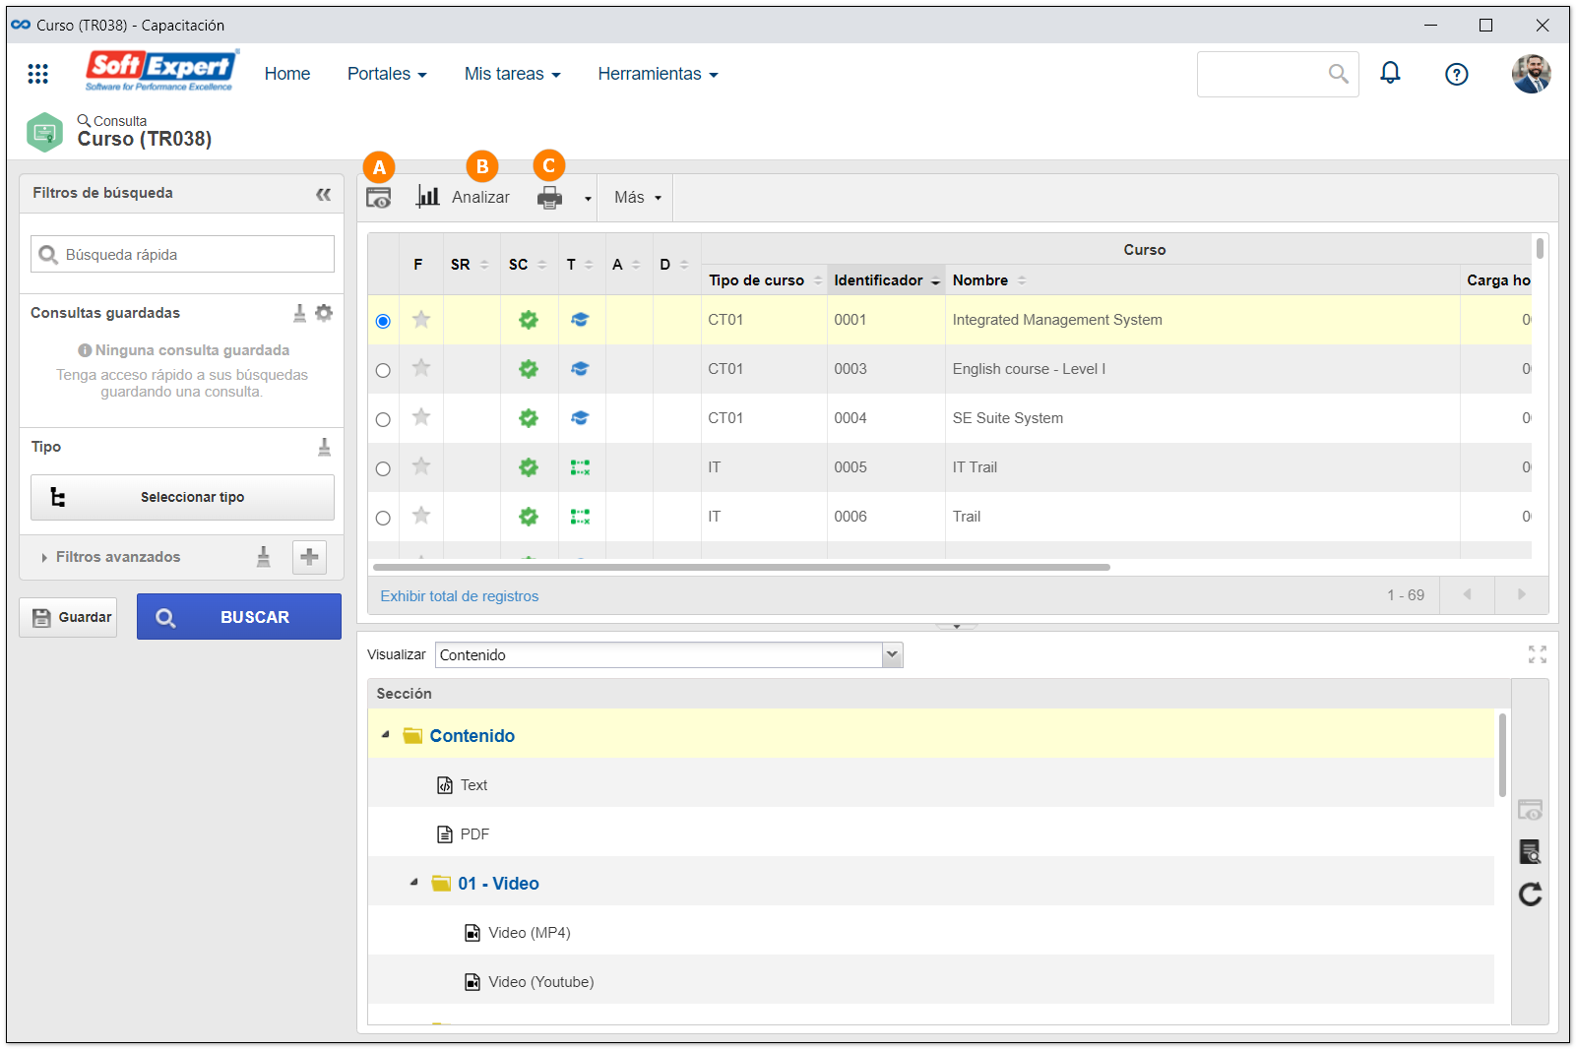Viewport: 1576px width, 1049px height.
Task: Click trail type icon for course 0006
Action: 580,517
